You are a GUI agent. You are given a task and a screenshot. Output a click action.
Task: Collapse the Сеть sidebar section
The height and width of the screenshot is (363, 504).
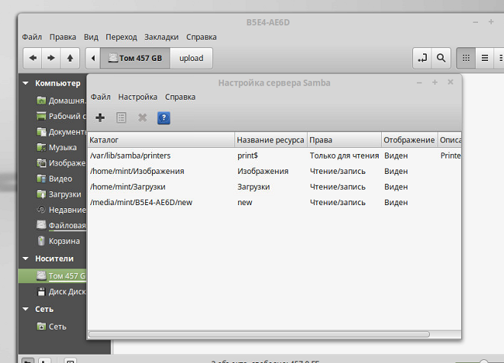[26, 309]
